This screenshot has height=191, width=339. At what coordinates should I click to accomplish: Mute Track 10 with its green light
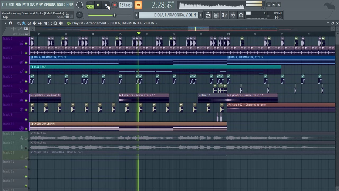[x=26, y=129]
